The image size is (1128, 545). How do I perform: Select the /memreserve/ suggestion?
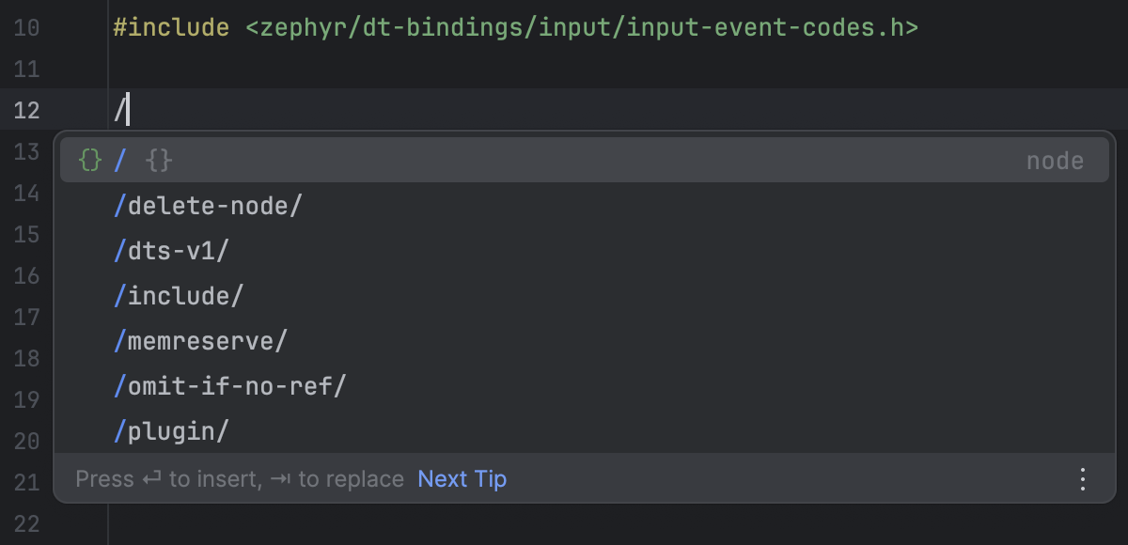point(199,341)
